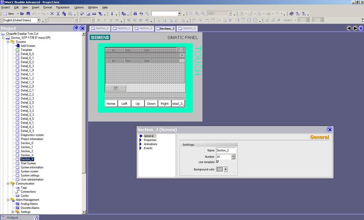Run consistency check with the checkmark icon

tap(82, 14)
